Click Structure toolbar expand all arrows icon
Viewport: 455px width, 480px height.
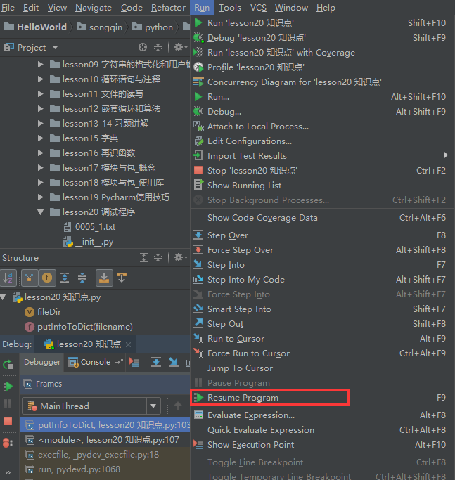pyautogui.click(x=65, y=278)
